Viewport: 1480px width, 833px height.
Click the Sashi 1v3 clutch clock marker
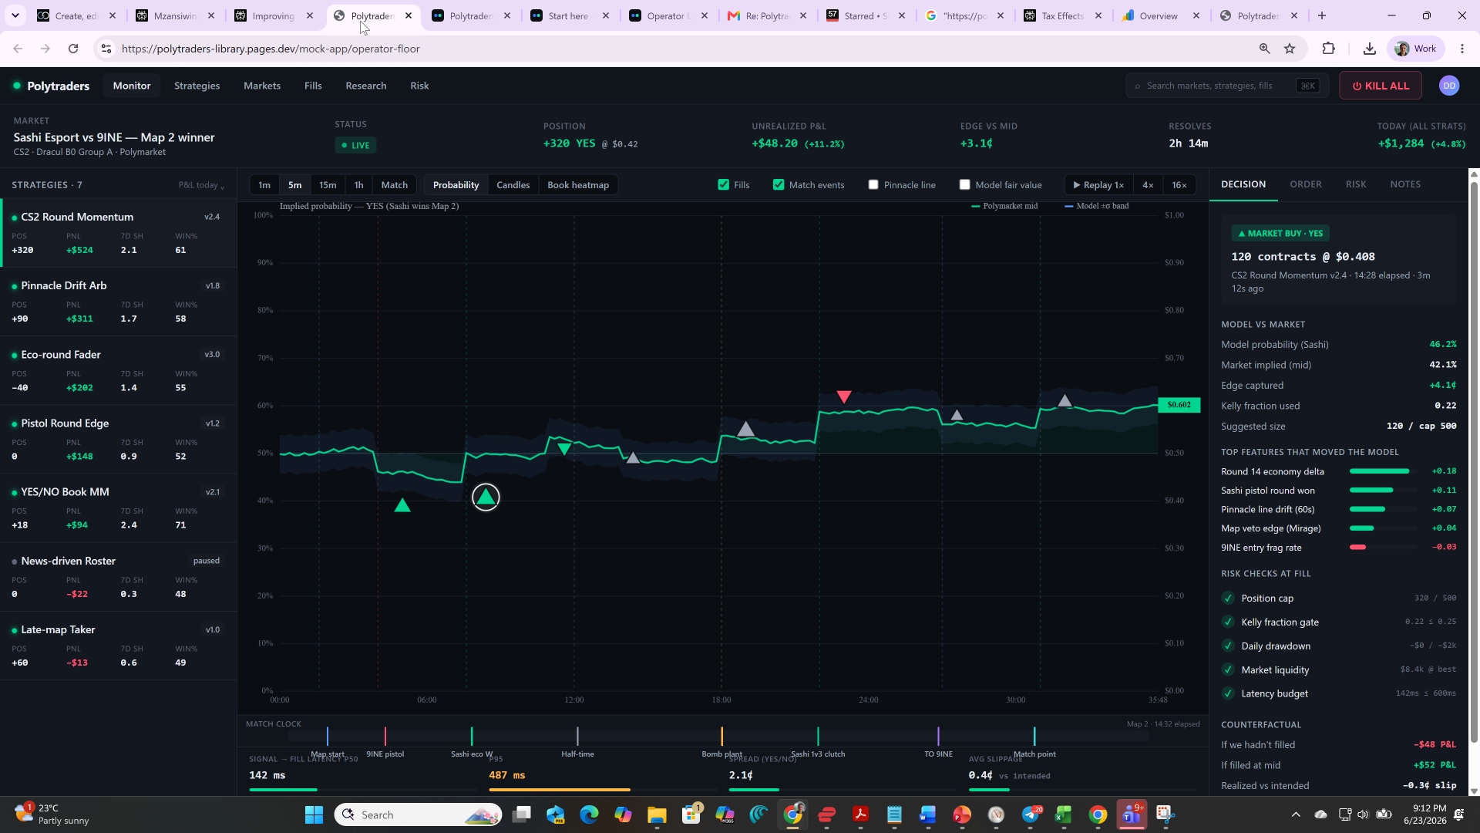pyautogui.click(x=818, y=737)
